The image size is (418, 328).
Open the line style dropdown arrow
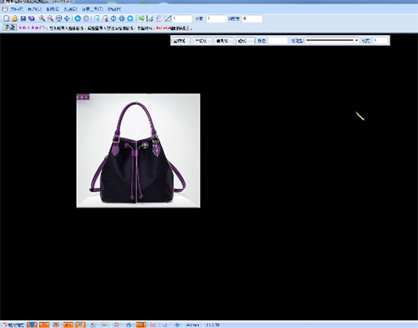pos(357,41)
